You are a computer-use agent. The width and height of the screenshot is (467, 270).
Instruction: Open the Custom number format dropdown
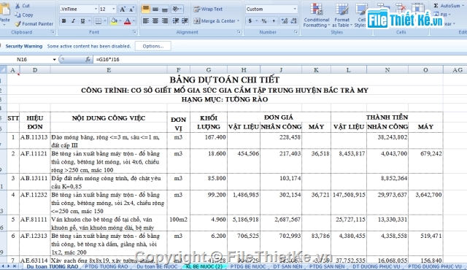[x=295, y=9]
